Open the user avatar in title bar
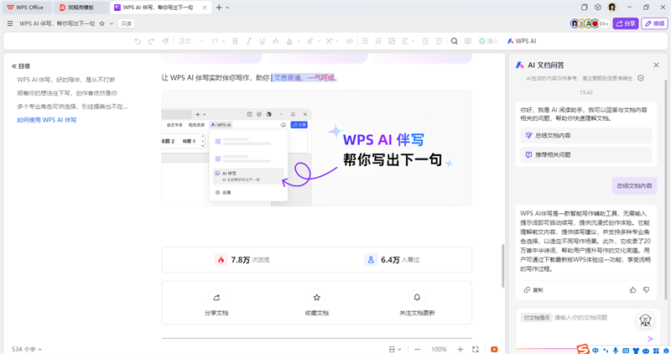 (612, 8)
